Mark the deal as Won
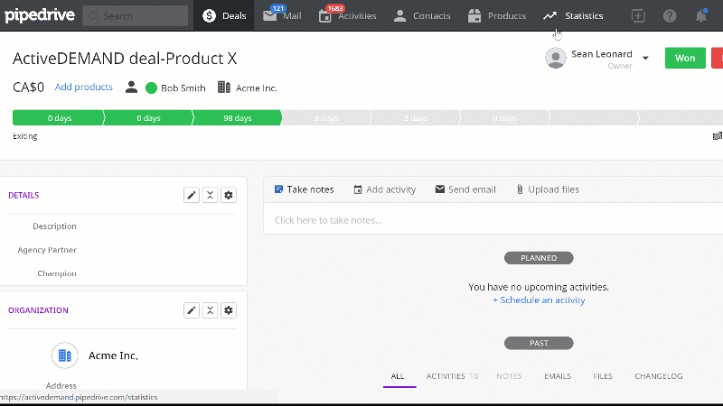The height and width of the screenshot is (406, 723). coord(685,58)
